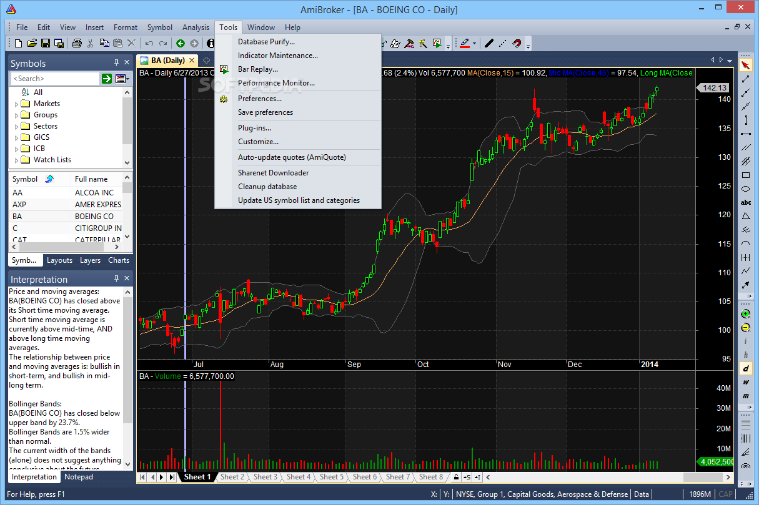The image size is (759, 505).
Task: Toggle the thick line style button
Action: 489,43
